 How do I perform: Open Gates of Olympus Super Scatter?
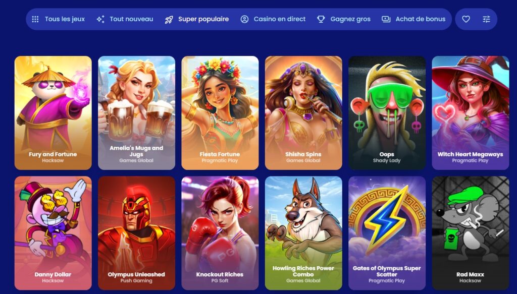click(x=387, y=233)
